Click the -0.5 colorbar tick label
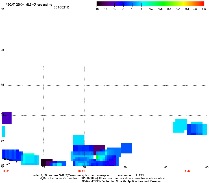This screenshot has height=183, width=209. pos(168,9)
